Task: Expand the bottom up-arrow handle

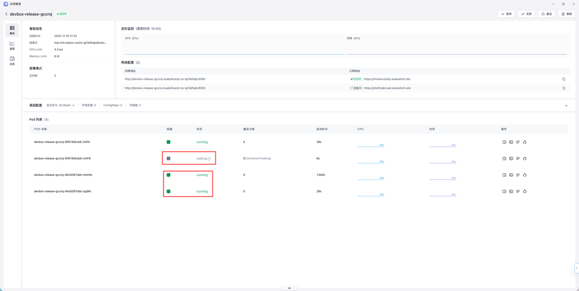Action: 289,288
